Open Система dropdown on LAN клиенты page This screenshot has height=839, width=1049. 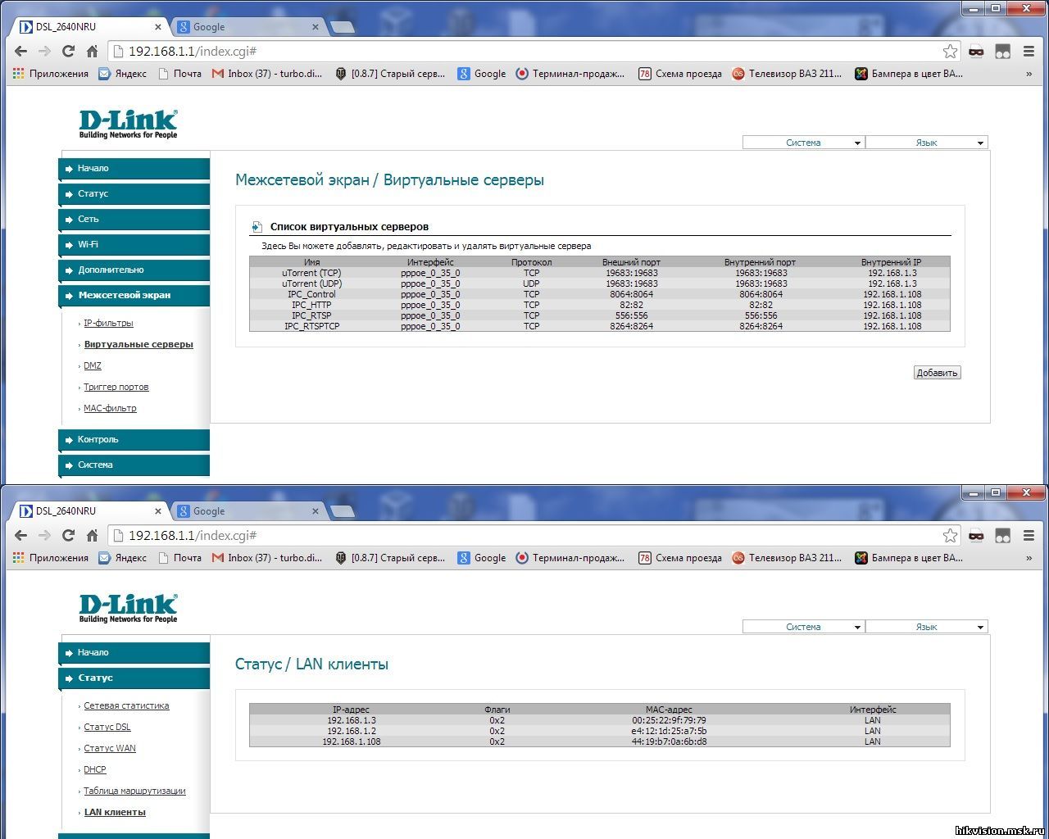point(803,627)
